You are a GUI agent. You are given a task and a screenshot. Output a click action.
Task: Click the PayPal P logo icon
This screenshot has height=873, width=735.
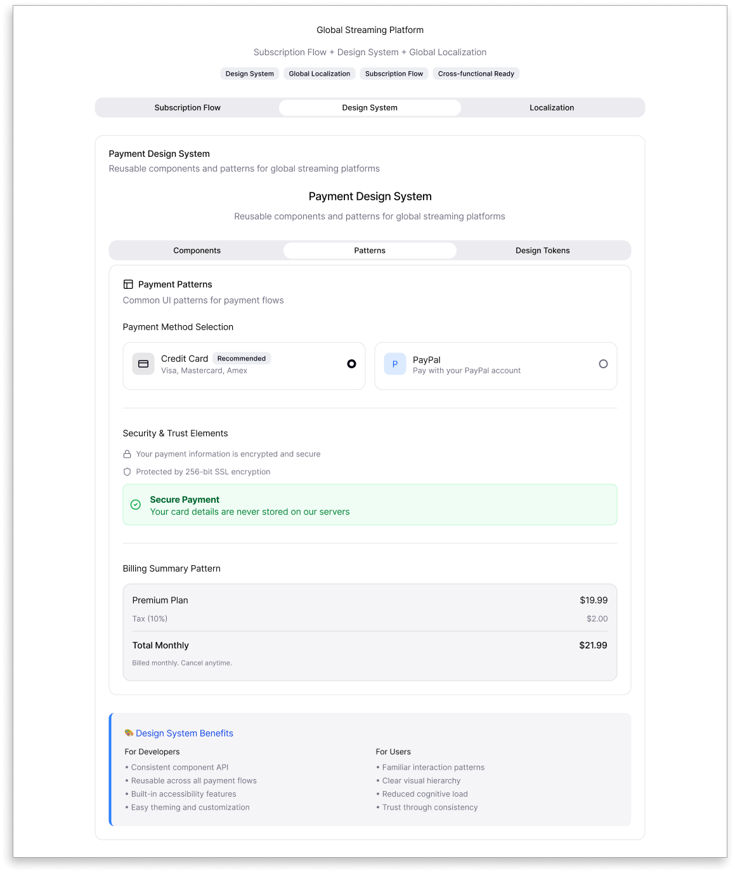(x=394, y=364)
